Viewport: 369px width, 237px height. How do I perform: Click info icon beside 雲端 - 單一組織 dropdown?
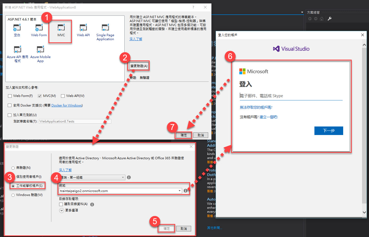click(129, 177)
